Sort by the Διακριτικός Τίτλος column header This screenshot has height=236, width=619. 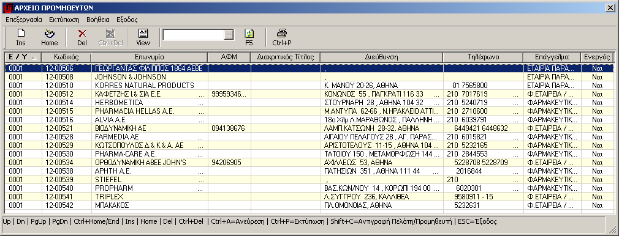[x=286, y=57]
